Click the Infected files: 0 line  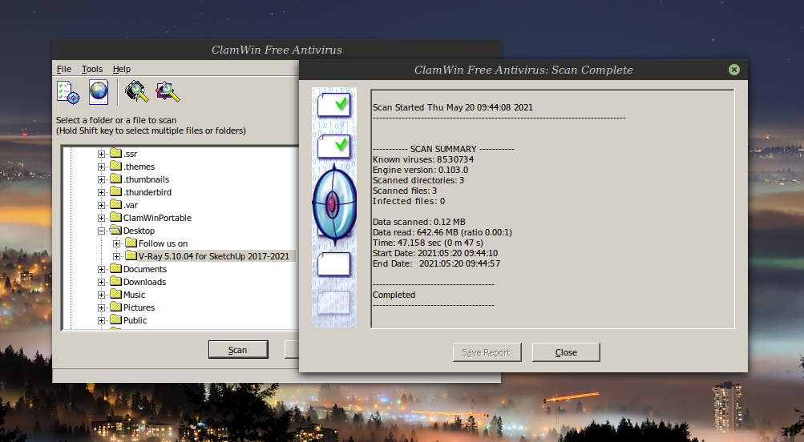point(409,201)
